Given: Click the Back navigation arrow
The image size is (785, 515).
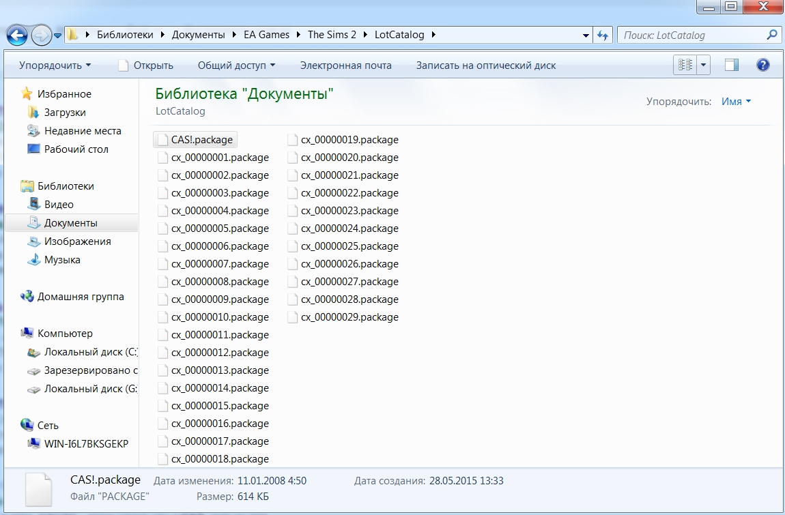Looking at the screenshot, I should pos(17,35).
